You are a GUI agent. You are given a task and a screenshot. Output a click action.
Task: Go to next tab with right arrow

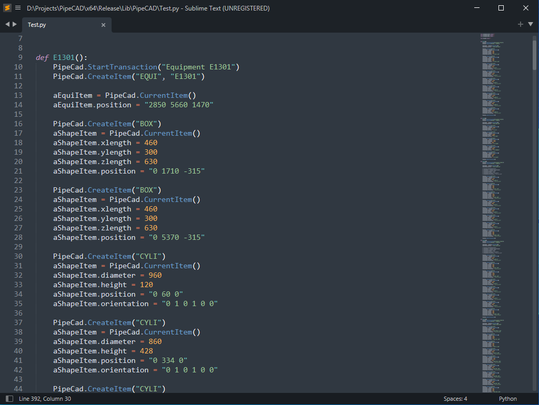click(x=14, y=24)
